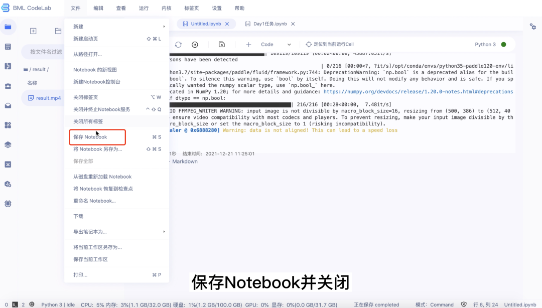542x308 pixels.
Task: Select 关闭并终止Notebook服务 menu item
Action: click(x=116, y=109)
